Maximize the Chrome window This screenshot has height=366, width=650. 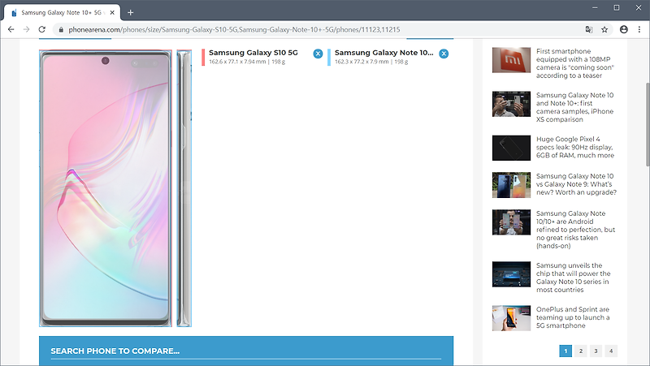(x=617, y=7)
